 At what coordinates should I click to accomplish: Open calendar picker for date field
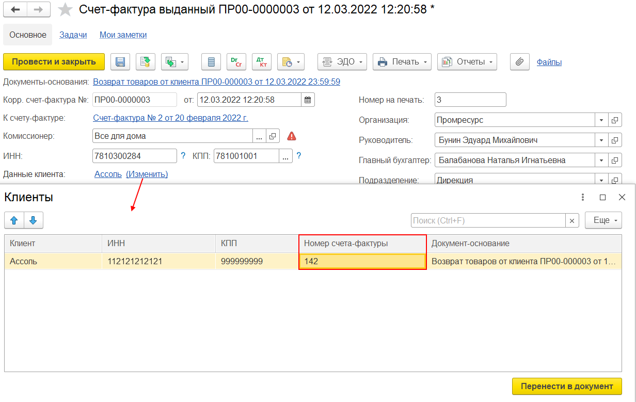[308, 100]
